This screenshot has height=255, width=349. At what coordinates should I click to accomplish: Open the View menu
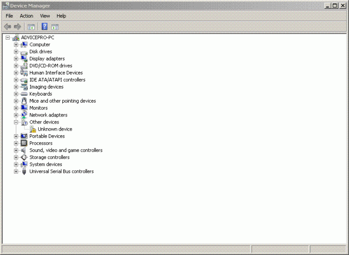point(45,16)
